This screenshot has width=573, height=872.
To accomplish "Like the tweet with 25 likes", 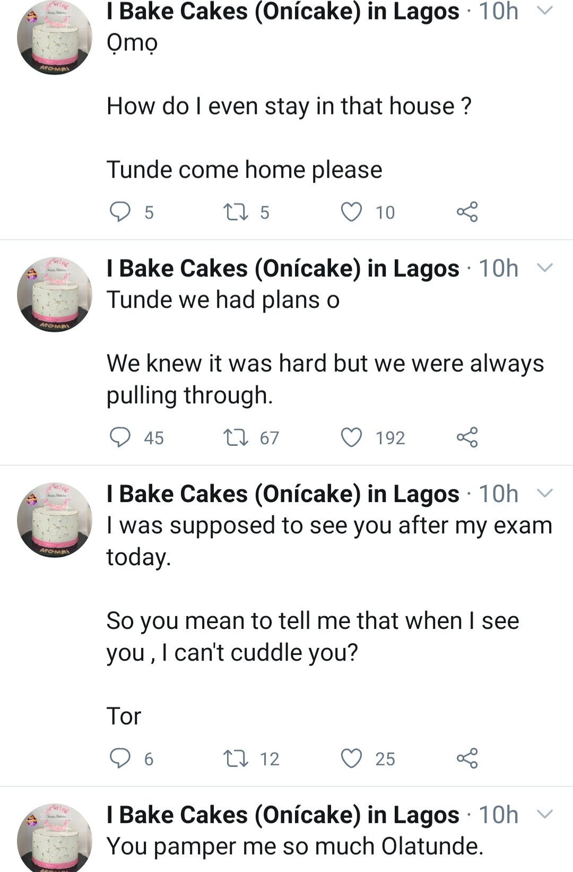I will click(x=351, y=758).
